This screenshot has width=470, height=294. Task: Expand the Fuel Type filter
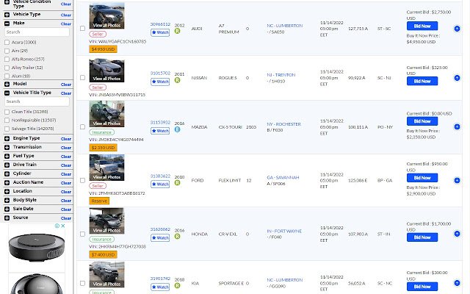(7, 157)
